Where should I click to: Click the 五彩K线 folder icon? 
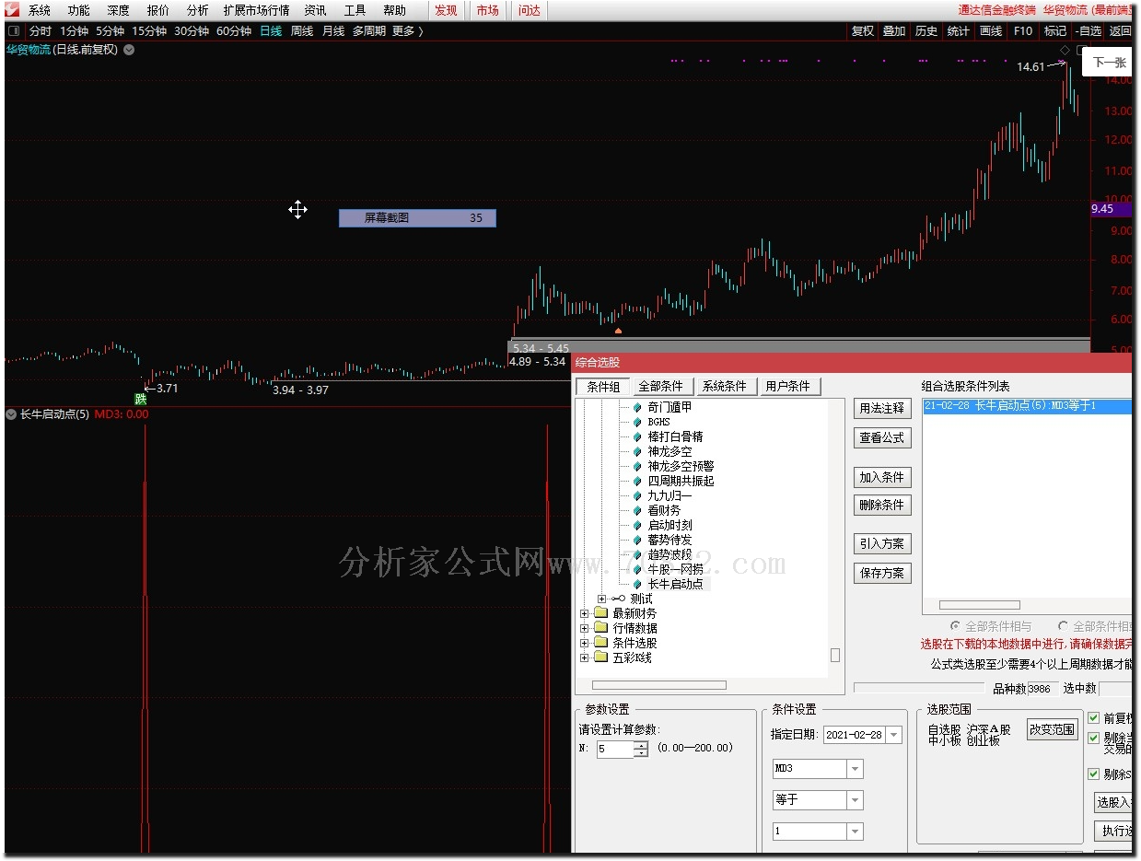pyautogui.click(x=600, y=657)
